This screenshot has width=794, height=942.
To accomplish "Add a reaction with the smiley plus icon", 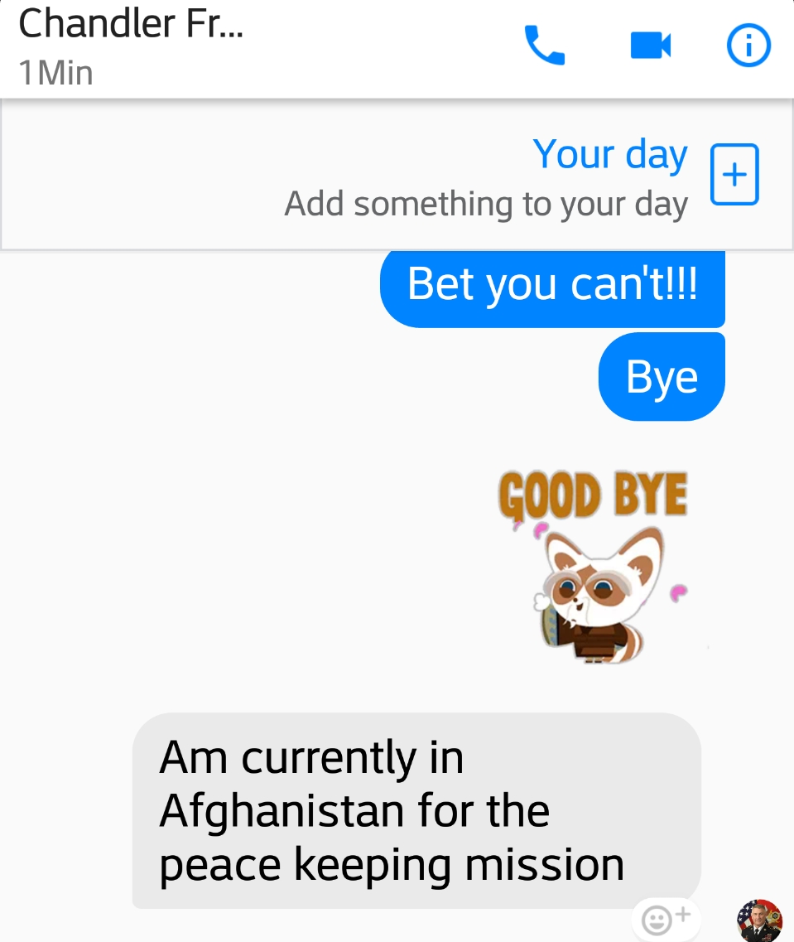I will click(666, 919).
